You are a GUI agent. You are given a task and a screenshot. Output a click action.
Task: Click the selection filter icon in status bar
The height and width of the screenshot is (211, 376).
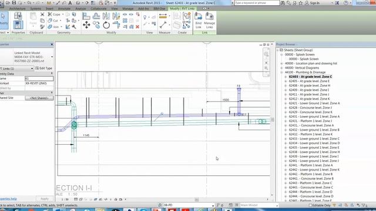click(x=364, y=205)
